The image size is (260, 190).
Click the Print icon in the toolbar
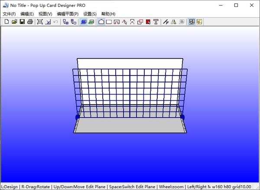click(30, 22)
